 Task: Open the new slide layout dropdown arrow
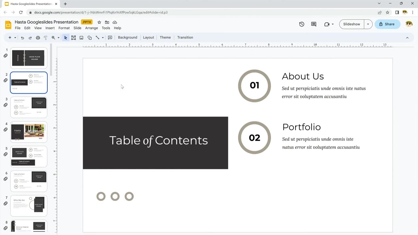pos(15,38)
